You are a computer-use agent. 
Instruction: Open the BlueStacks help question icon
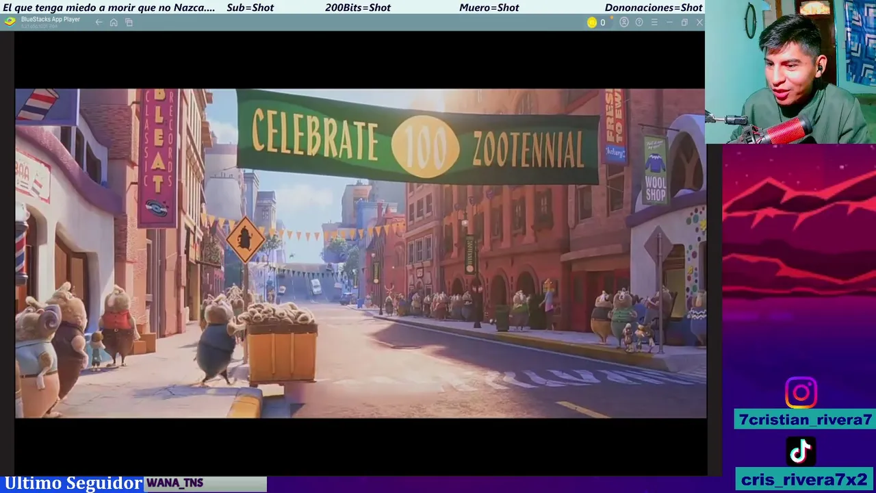pos(639,23)
